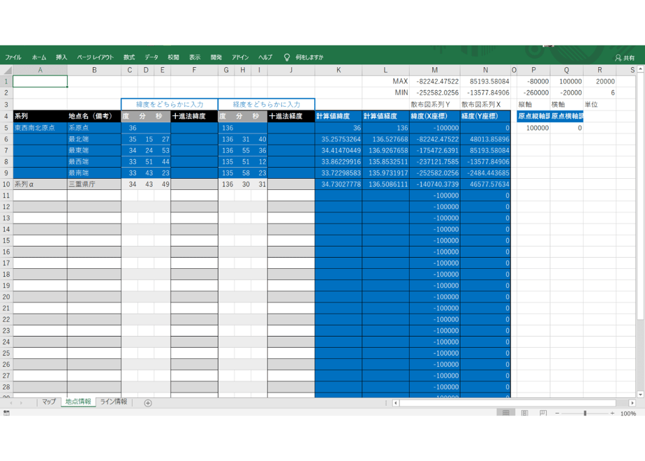Switch to Page Layout view icon
645x461 pixels.
[524, 413]
